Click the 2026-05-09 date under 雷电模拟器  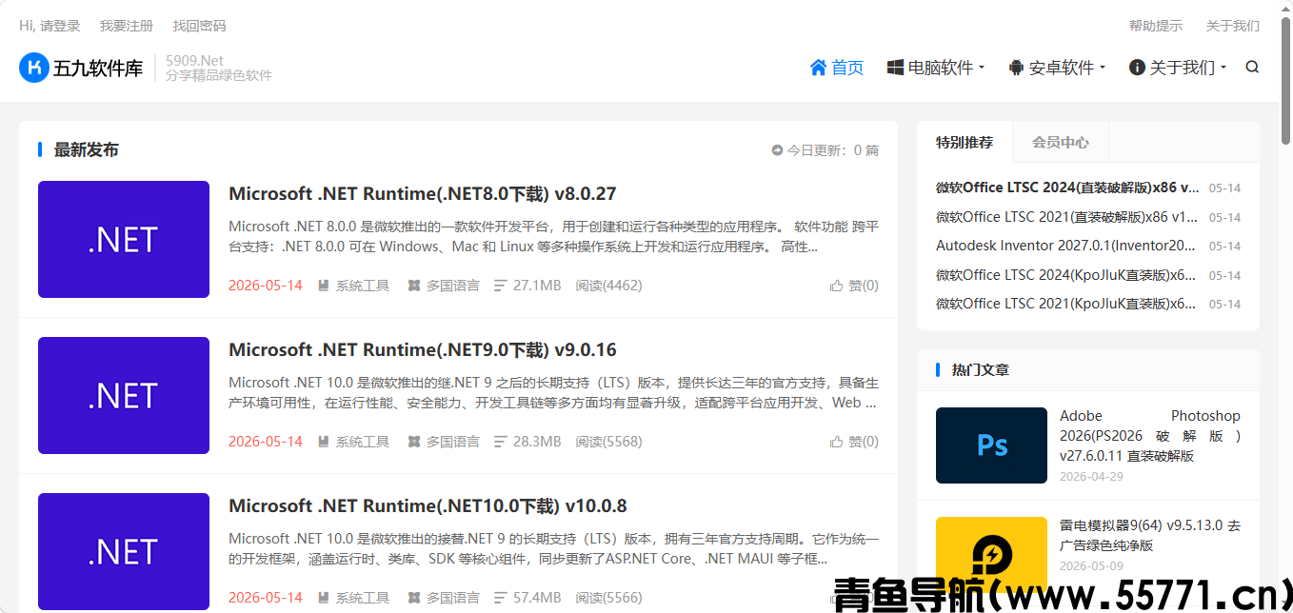click(1091, 566)
